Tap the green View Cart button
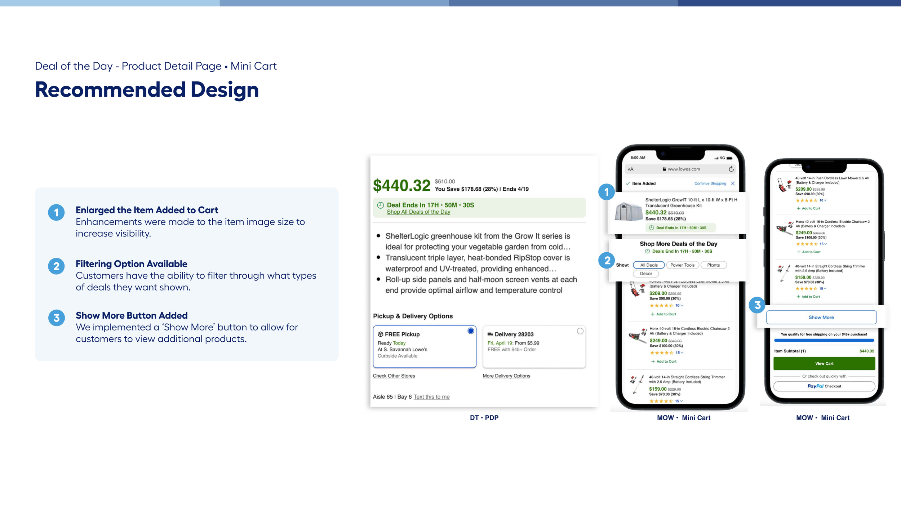Viewport: 901px width, 528px height. click(x=824, y=363)
